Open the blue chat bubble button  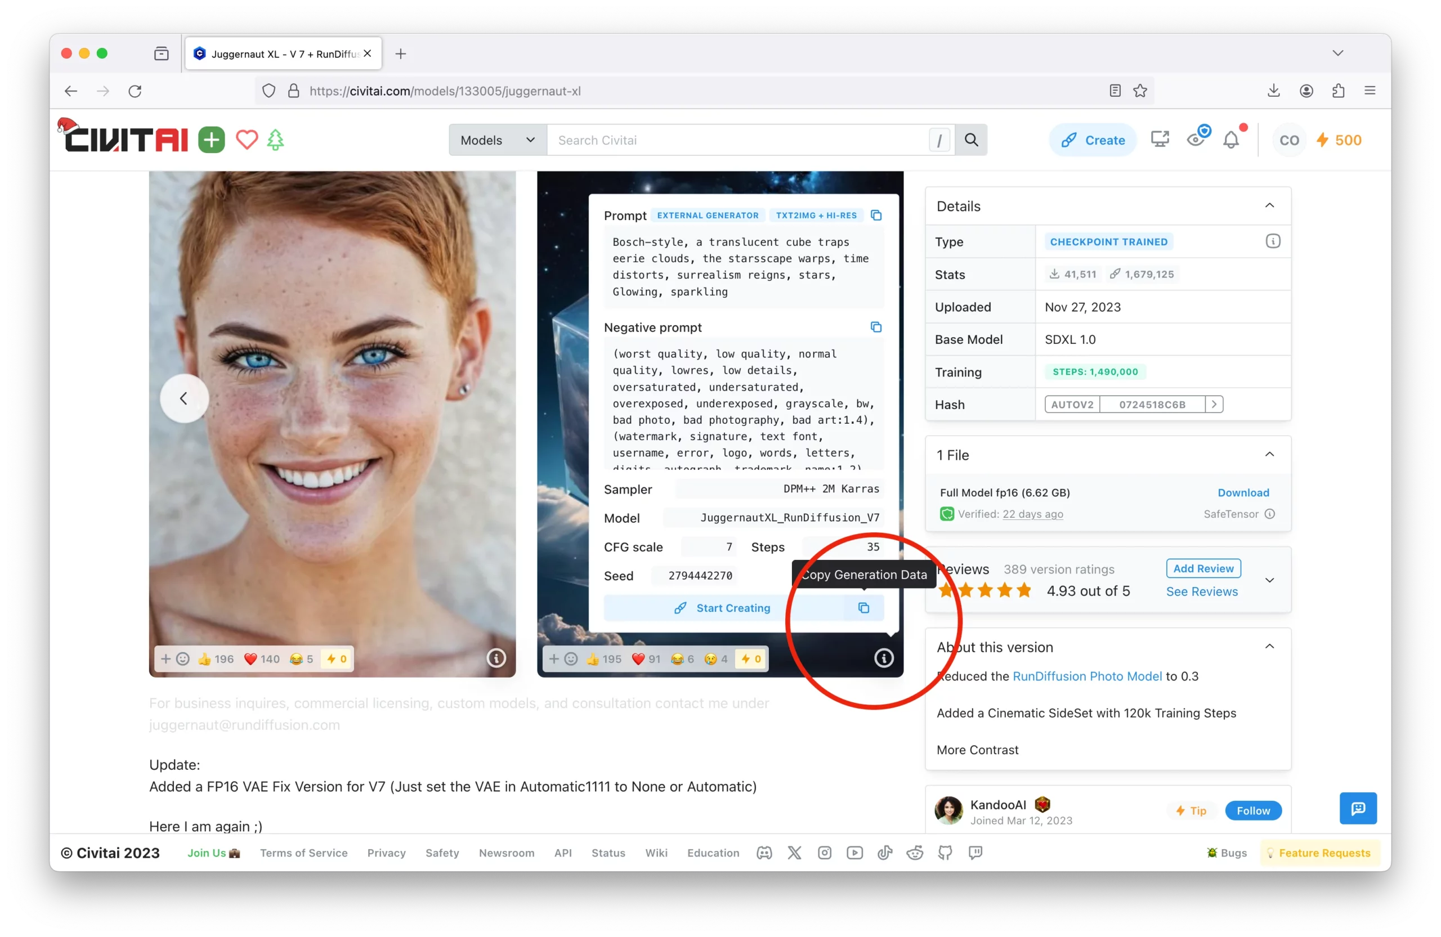tap(1358, 809)
